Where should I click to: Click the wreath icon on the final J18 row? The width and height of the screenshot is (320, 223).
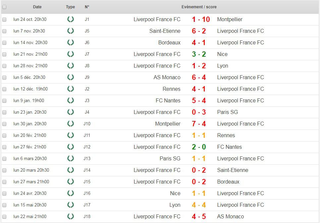pos(70,216)
